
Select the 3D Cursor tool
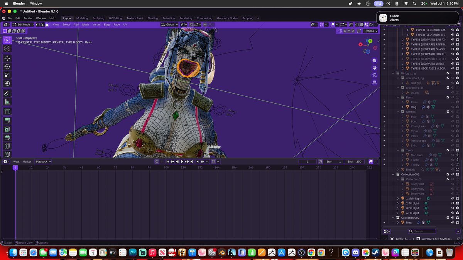(x=7, y=49)
